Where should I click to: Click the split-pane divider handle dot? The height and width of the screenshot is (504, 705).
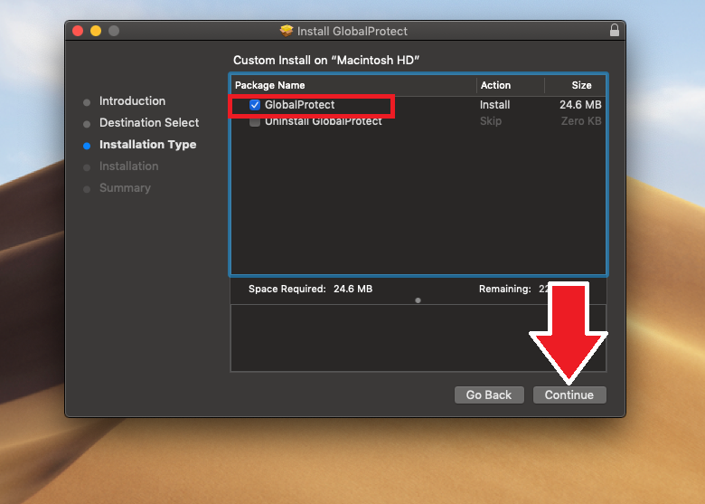(418, 300)
